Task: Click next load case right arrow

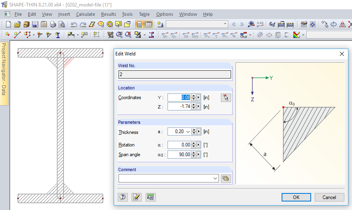Action: (242, 24)
